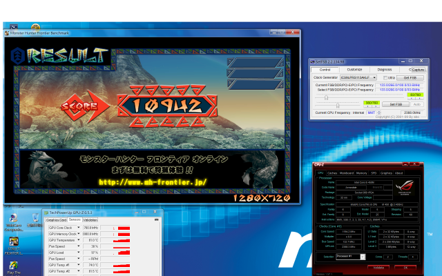
Task: Open the Graphics Card tab in GPU-Z
Action: (56, 220)
